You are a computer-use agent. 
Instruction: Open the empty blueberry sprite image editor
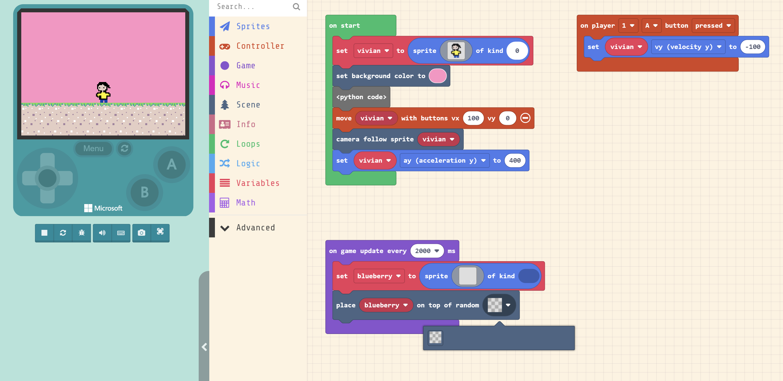[467, 276]
